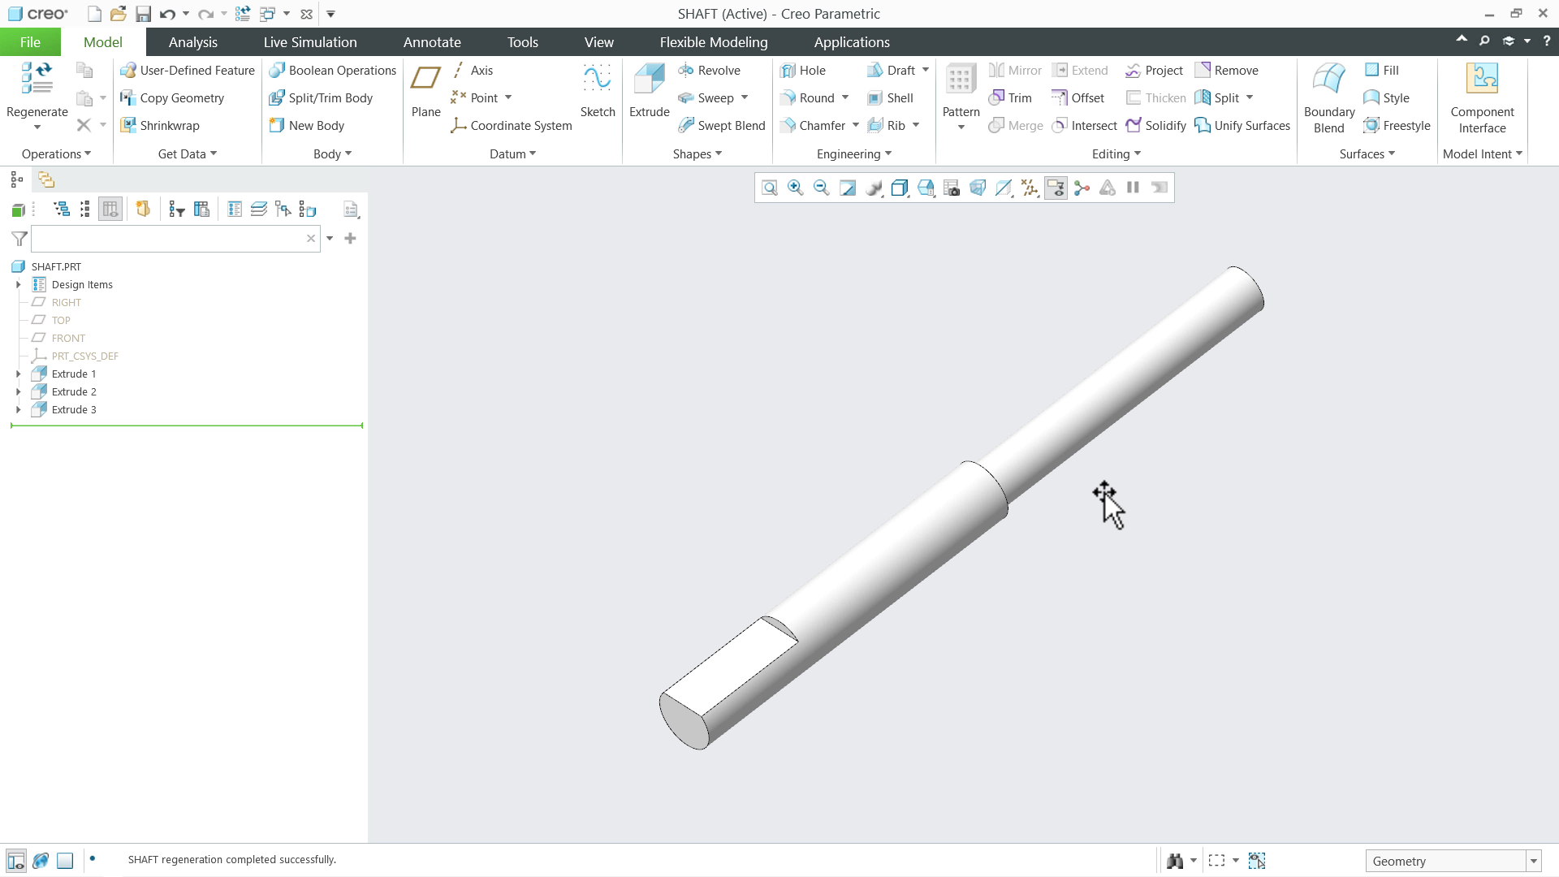This screenshot has height=877, width=1559.
Task: Activate the Hole tool
Action: click(x=805, y=70)
